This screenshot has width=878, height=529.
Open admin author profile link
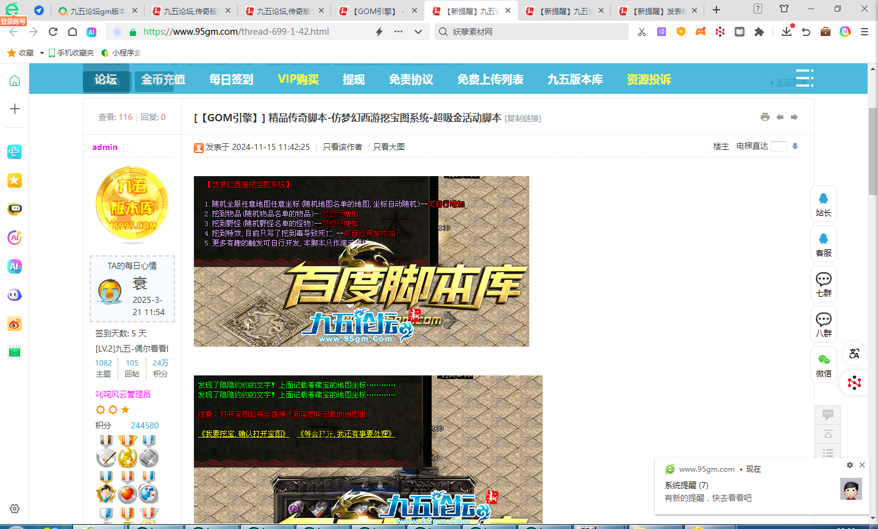point(105,147)
